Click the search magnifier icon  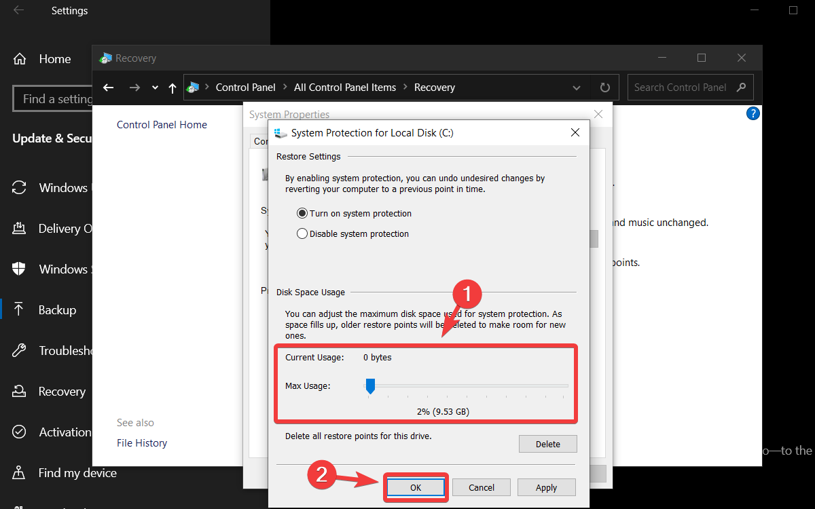741,88
